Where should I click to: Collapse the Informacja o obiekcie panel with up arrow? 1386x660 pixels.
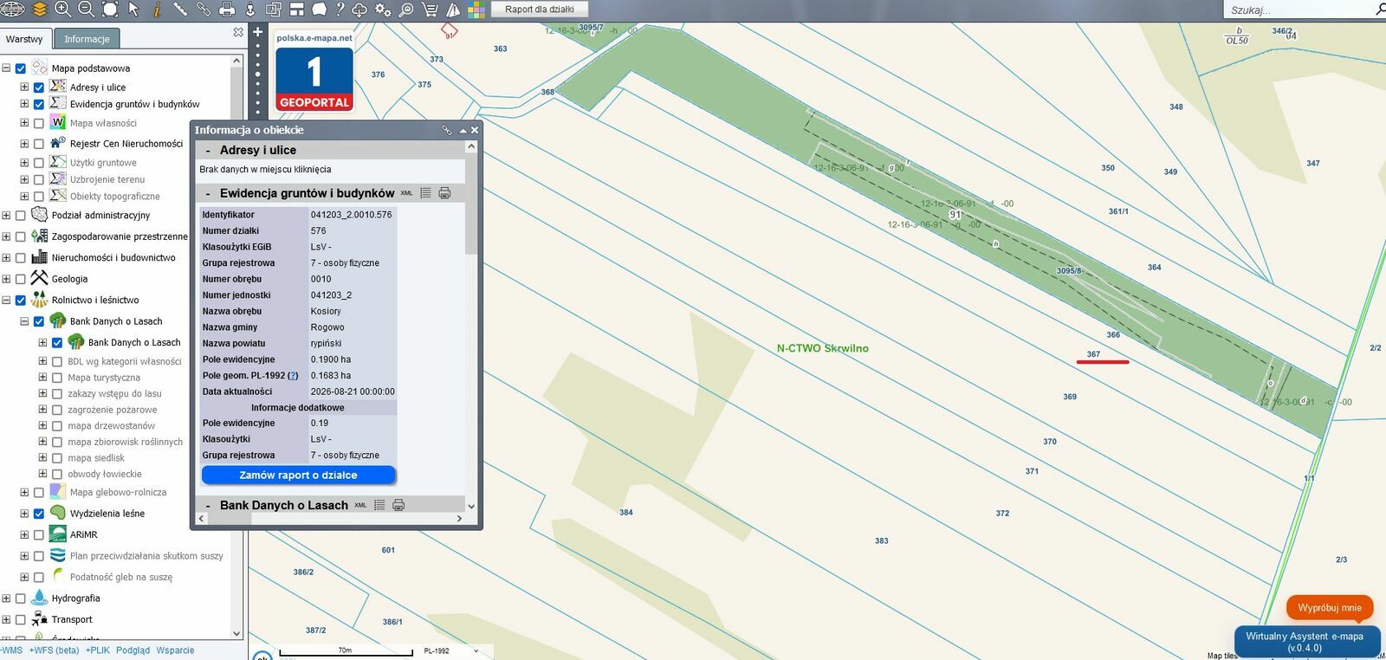pyautogui.click(x=463, y=130)
